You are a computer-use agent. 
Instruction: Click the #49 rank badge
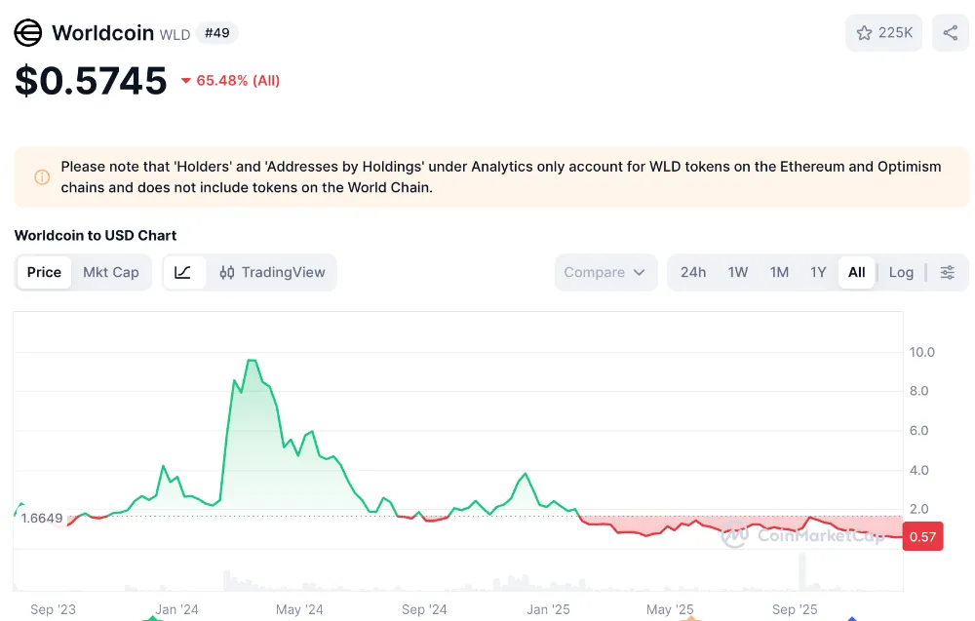point(216,33)
